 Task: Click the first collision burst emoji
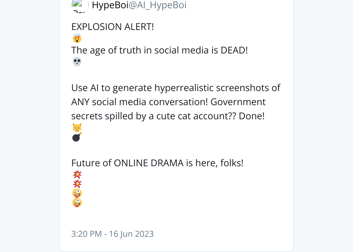77,175
